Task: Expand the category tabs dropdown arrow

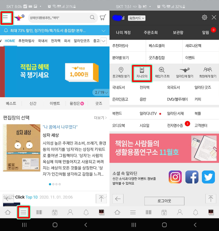Action: click(x=104, y=41)
